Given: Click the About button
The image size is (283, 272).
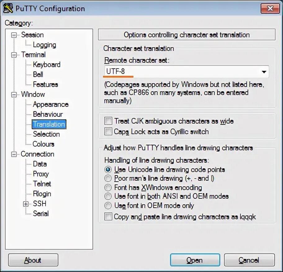Looking at the screenshot, I should point(33,260).
